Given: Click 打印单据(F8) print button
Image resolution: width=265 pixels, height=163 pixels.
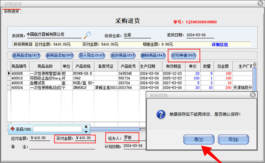Looking at the screenshot, I should [184, 55].
